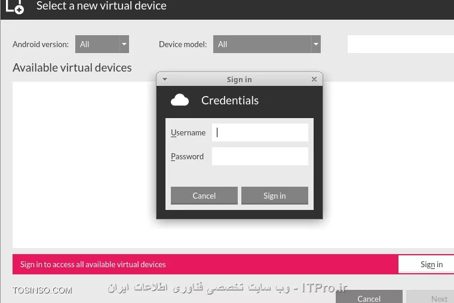The width and height of the screenshot is (454, 303).
Task: Click 'Sign in to access all available virtual devices' text
Action: [x=93, y=264]
